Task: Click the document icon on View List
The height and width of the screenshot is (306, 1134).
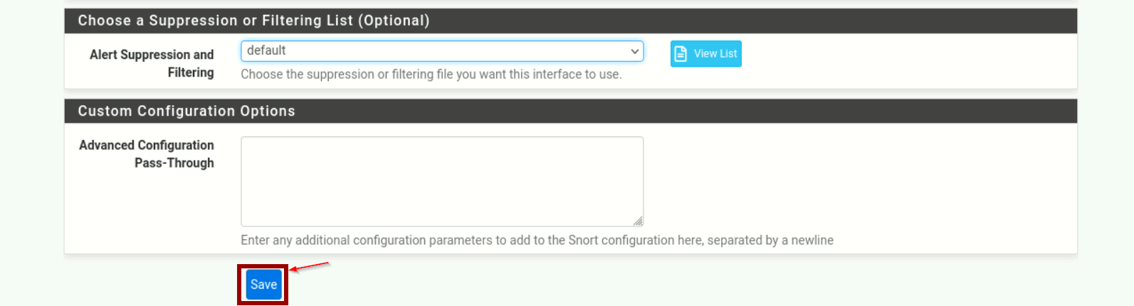Action: click(x=681, y=54)
